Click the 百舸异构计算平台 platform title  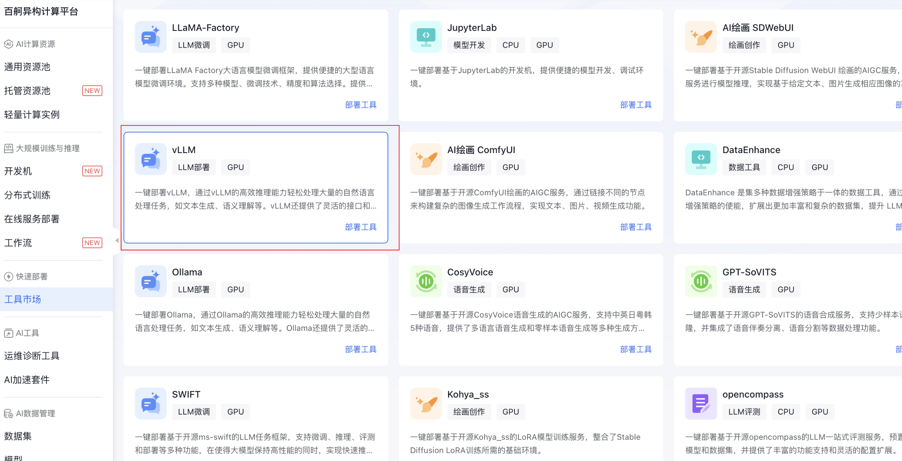click(x=41, y=11)
